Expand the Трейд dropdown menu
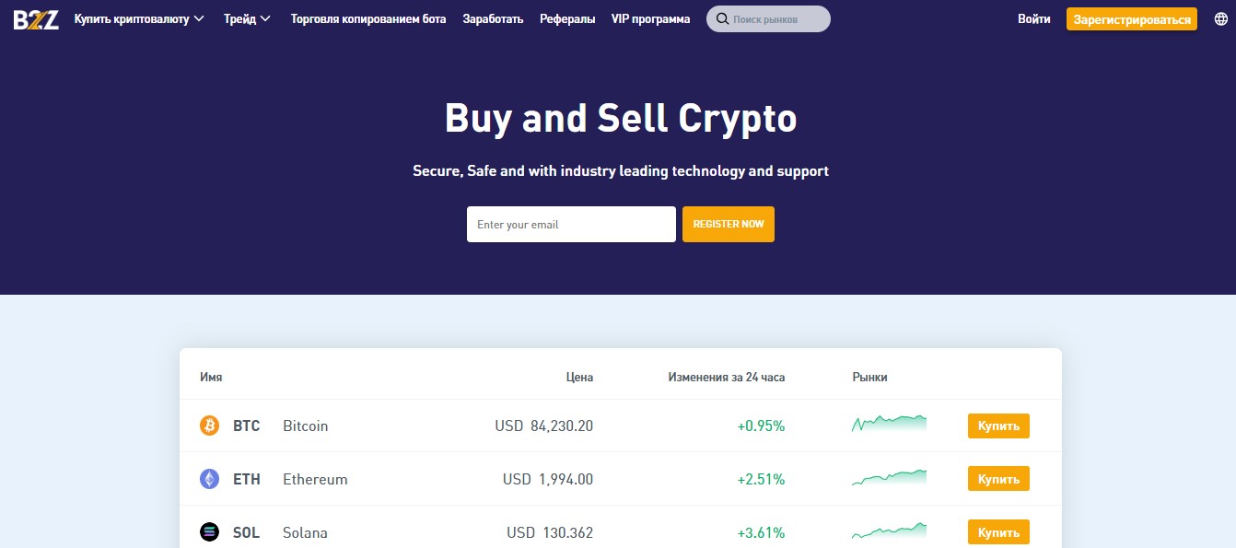This screenshot has height=548, width=1236. [247, 18]
